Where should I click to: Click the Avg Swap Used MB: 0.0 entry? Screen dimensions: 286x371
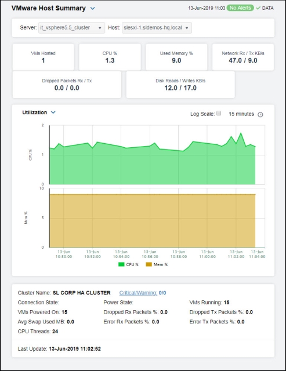click(x=46, y=322)
